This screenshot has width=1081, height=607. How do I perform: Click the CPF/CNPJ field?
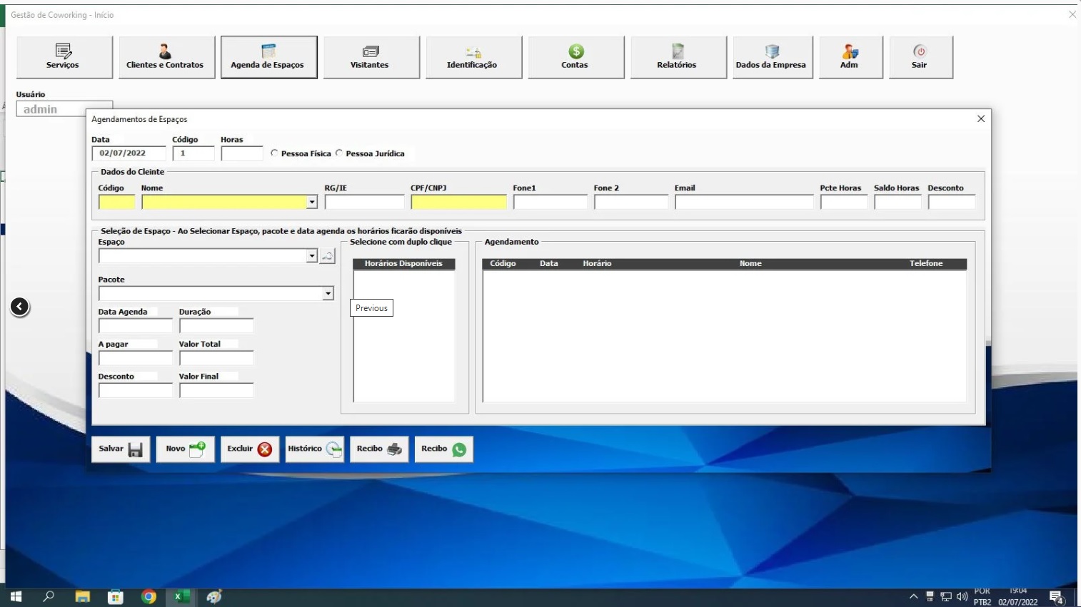click(458, 203)
